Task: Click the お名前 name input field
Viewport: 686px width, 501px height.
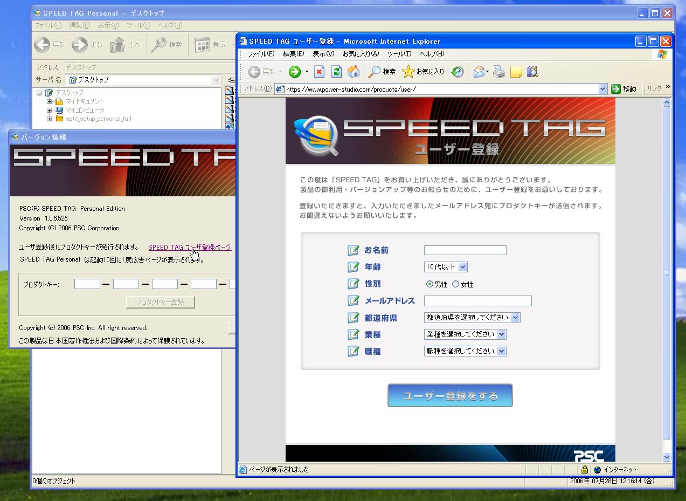Action: coord(465,250)
